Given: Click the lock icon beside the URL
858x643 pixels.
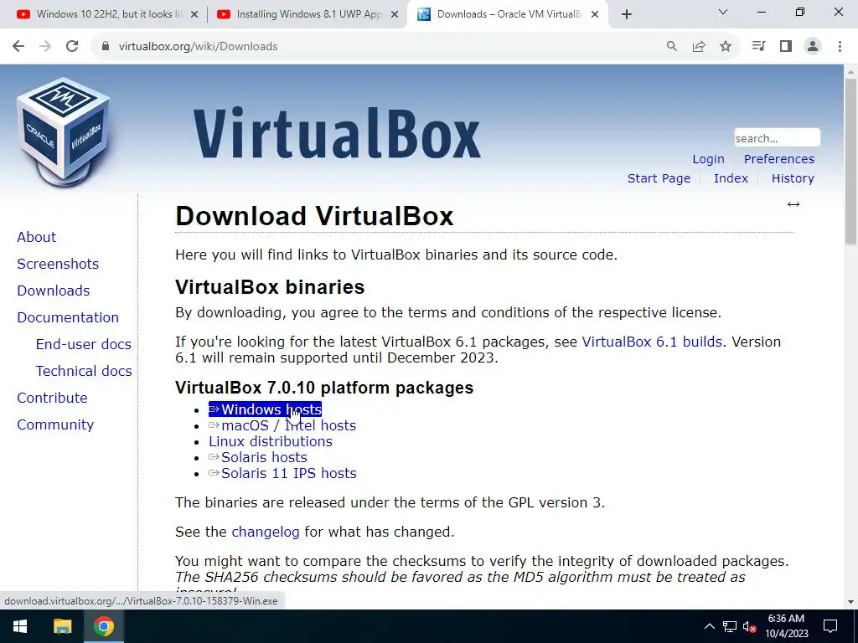Looking at the screenshot, I should (106, 47).
